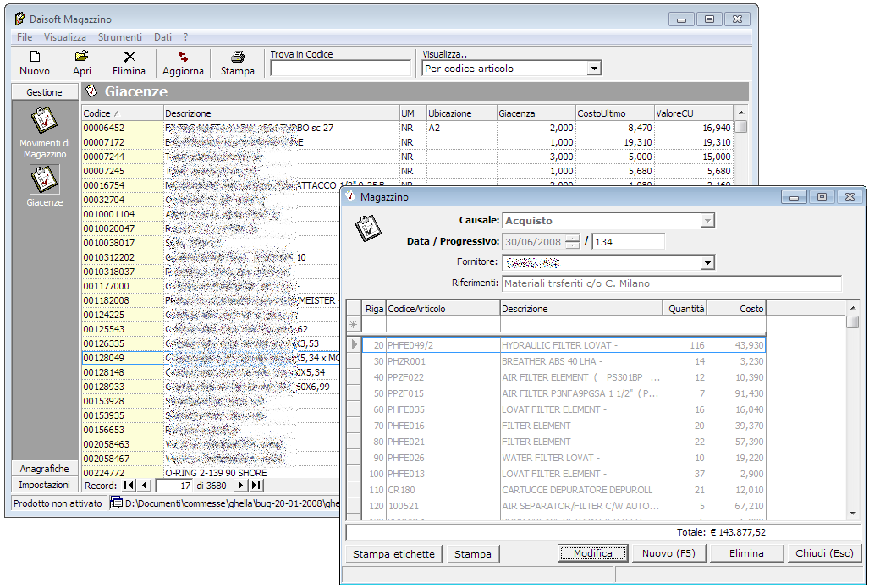Go to next record in navigator
Viewport: 869px width, 588px height.
(x=240, y=486)
